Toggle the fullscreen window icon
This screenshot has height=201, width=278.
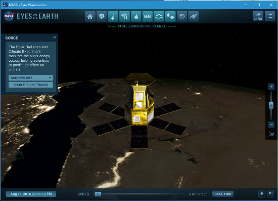270,194
